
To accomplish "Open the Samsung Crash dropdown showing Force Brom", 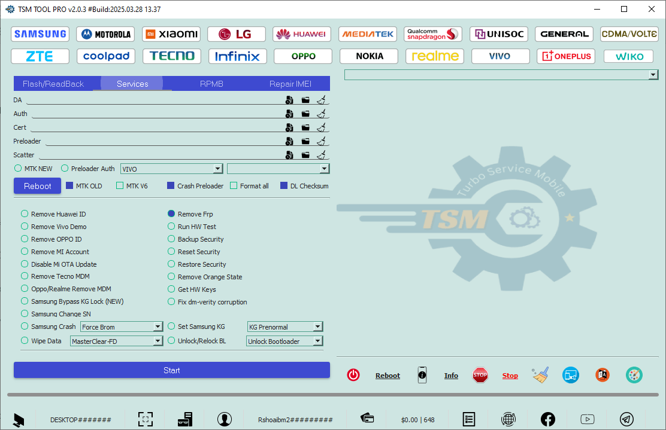I will click(159, 327).
